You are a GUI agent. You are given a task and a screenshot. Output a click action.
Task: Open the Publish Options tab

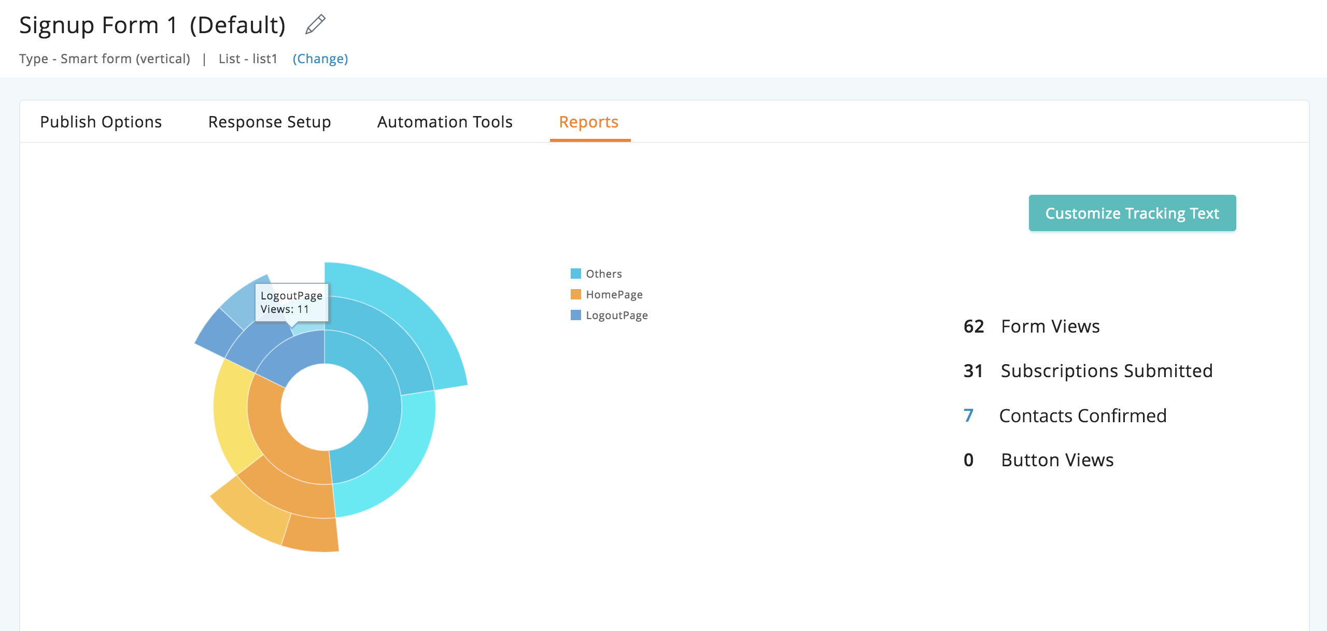101,122
